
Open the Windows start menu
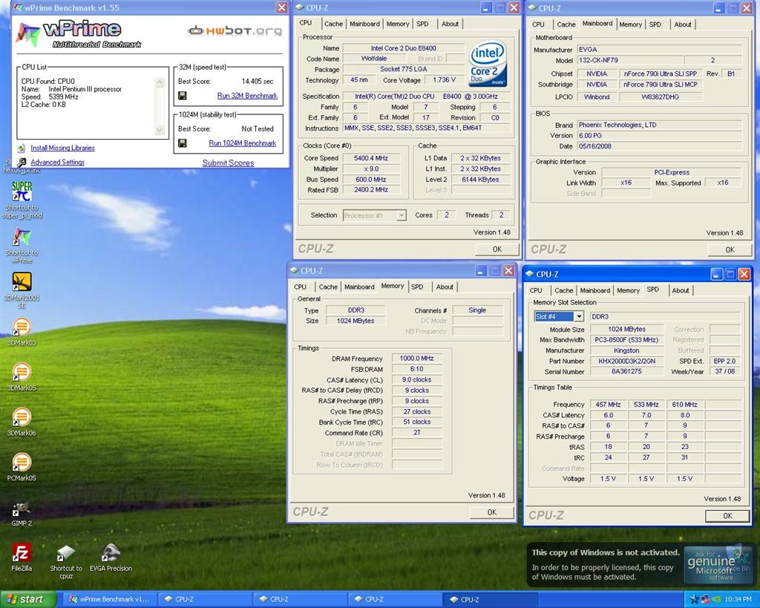28,600
